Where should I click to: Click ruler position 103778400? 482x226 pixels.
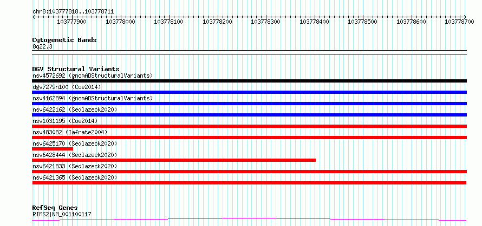[x=314, y=22]
